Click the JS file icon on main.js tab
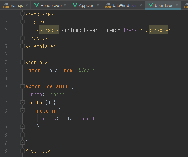 click(x=6, y=5)
